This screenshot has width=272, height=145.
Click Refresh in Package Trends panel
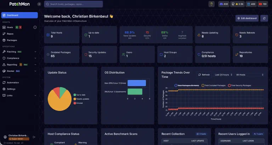(204, 75)
